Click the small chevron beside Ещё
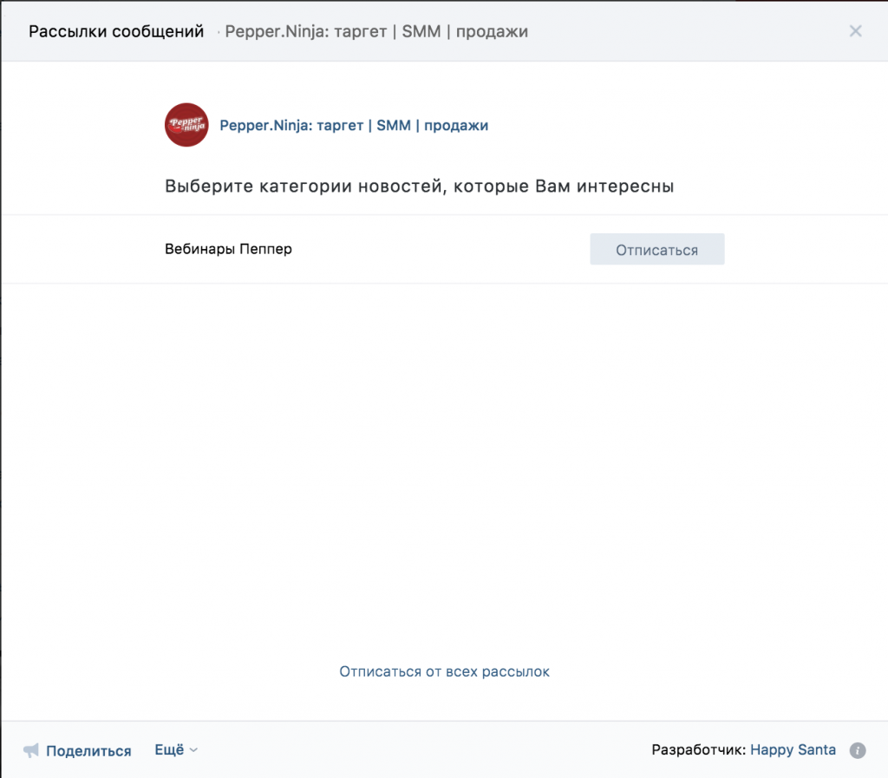Image resolution: width=888 pixels, height=778 pixels. pos(193,750)
